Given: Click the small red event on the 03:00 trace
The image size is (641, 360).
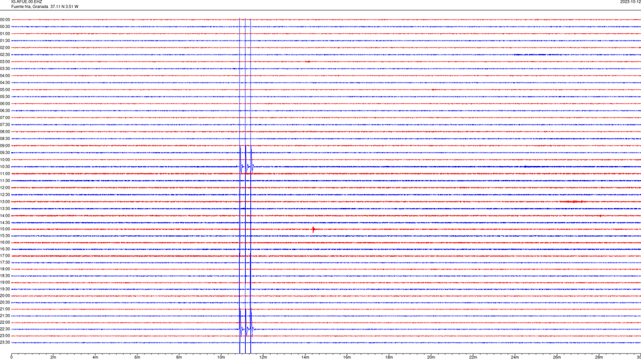Looking at the screenshot, I should 308,61.
